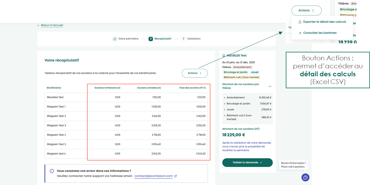This screenshot has height=185, width=370.
Task: Click the Ameublement amount 16 355,68 €
Action: [x=265, y=98]
